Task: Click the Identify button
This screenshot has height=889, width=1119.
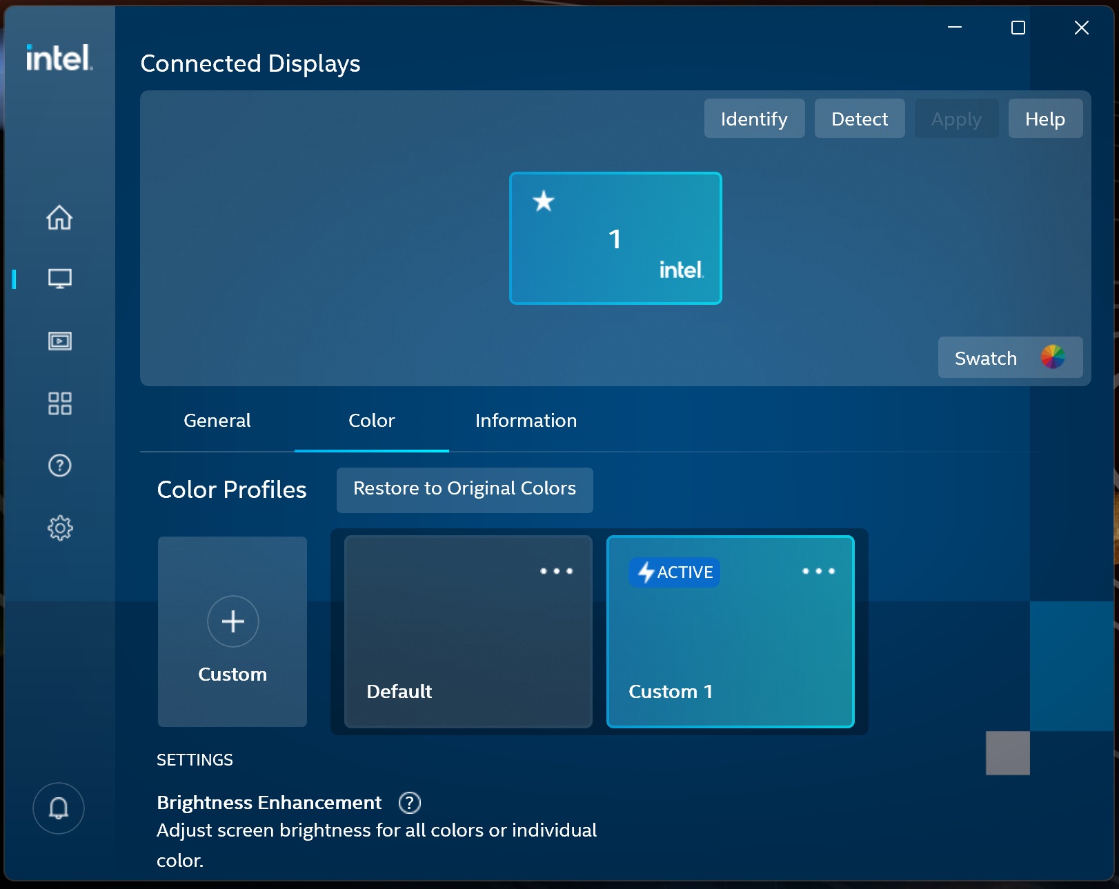Action: click(753, 118)
